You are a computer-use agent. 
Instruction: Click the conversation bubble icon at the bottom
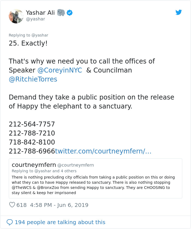10,222
